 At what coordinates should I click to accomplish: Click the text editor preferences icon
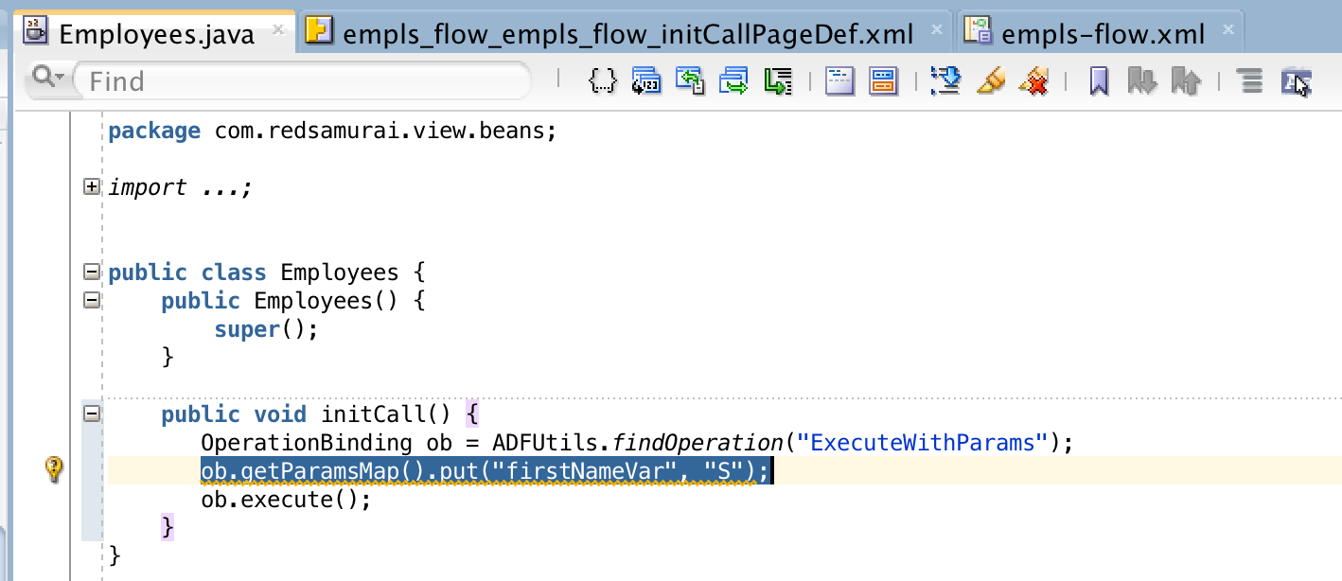pos(1296,81)
